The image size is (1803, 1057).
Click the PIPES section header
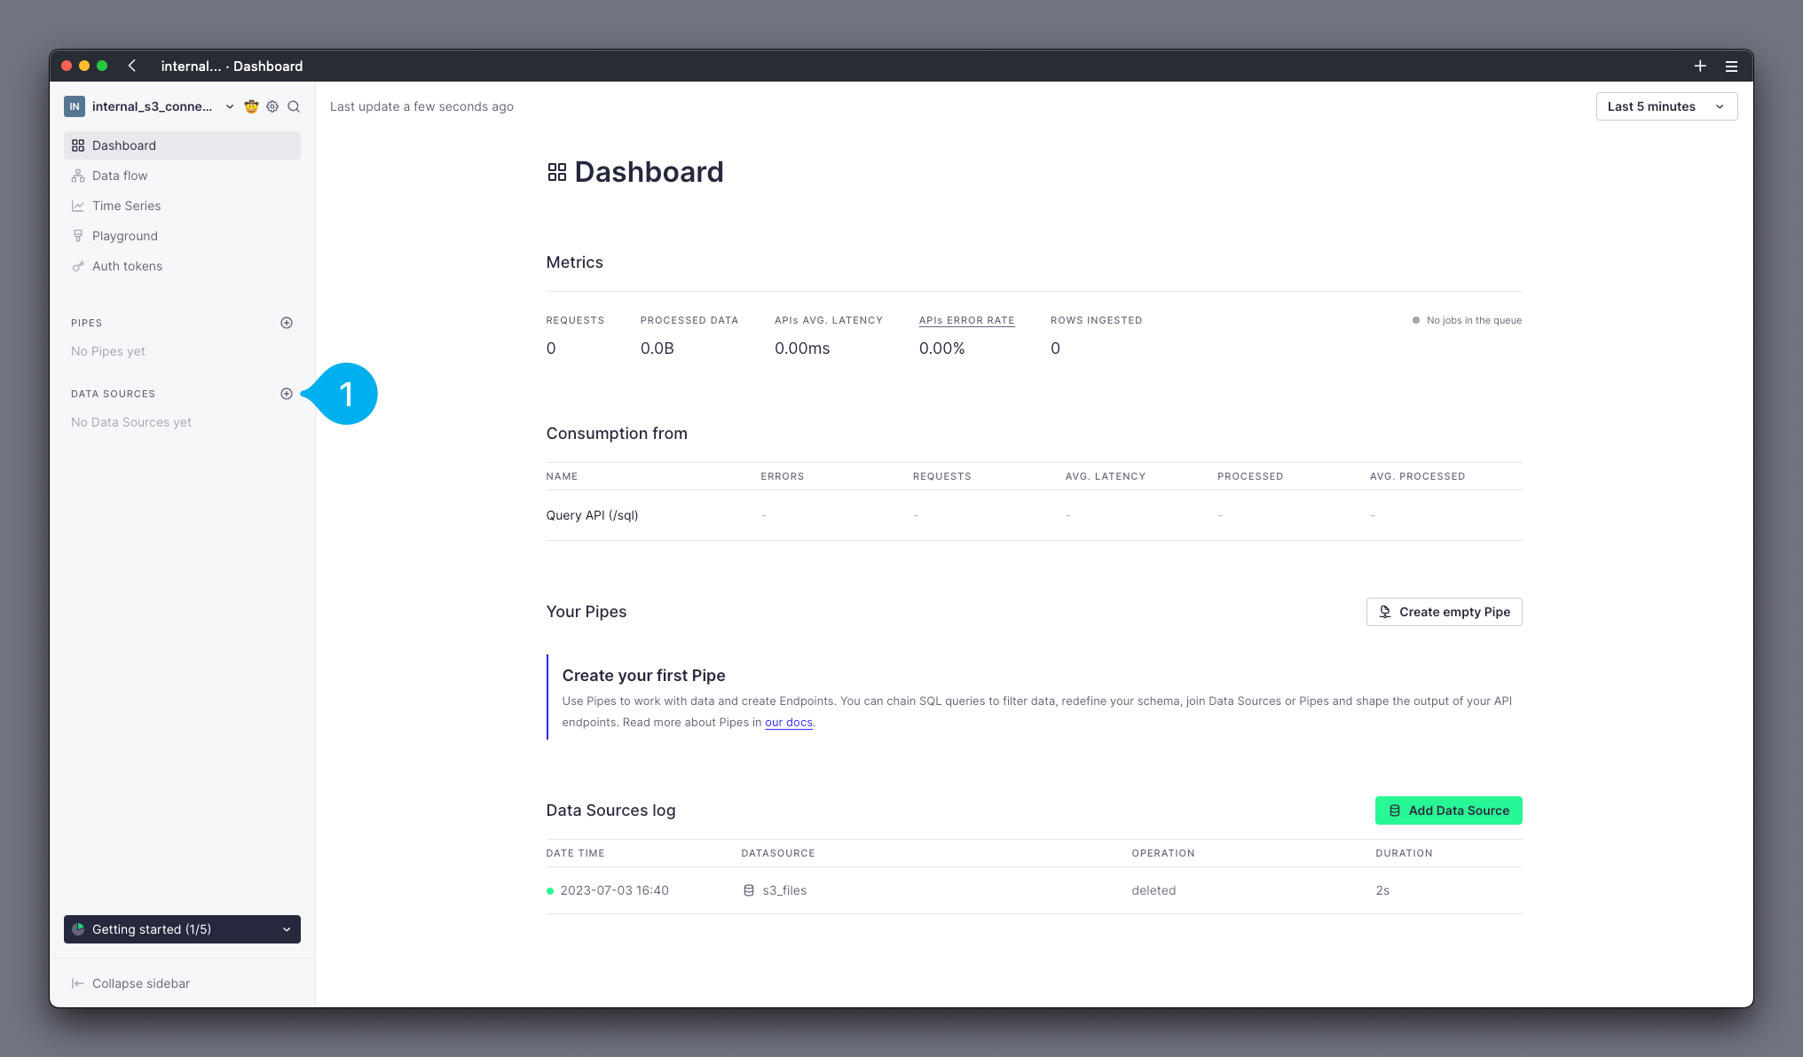pos(86,323)
